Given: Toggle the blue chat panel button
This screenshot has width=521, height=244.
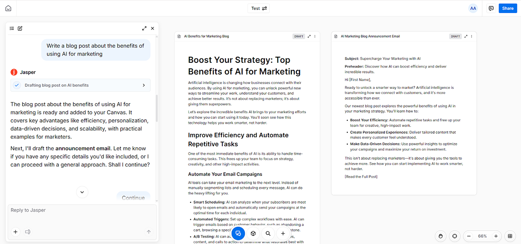Looking at the screenshot, I should pyautogui.click(x=238, y=234).
